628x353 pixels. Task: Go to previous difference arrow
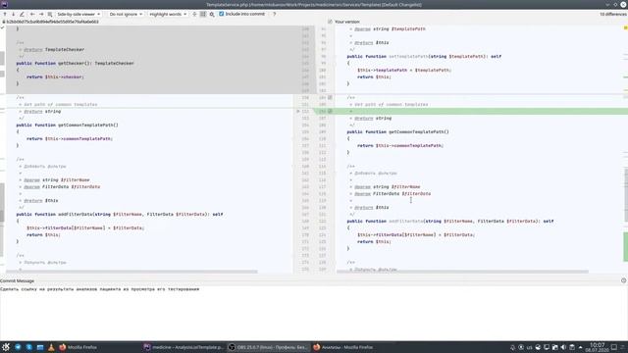(5, 14)
